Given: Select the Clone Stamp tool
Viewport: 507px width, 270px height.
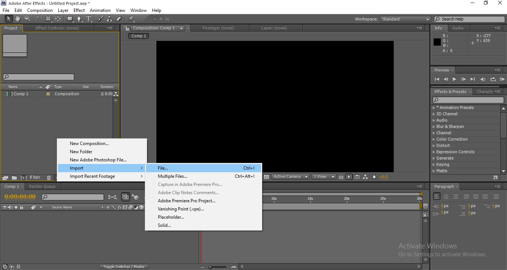Looking at the screenshot, I should pyautogui.click(x=110, y=19).
